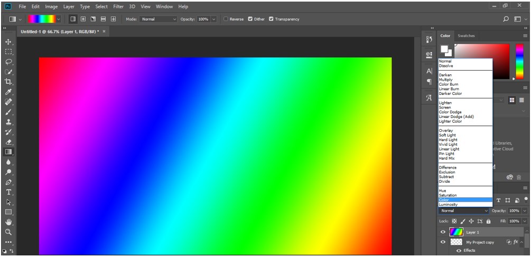Select the Horizontal Type tool

click(x=8, y=192)
